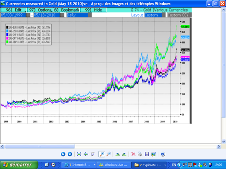Click the Bookmark item in the chart
226x169 pixels.
[67, 10]
